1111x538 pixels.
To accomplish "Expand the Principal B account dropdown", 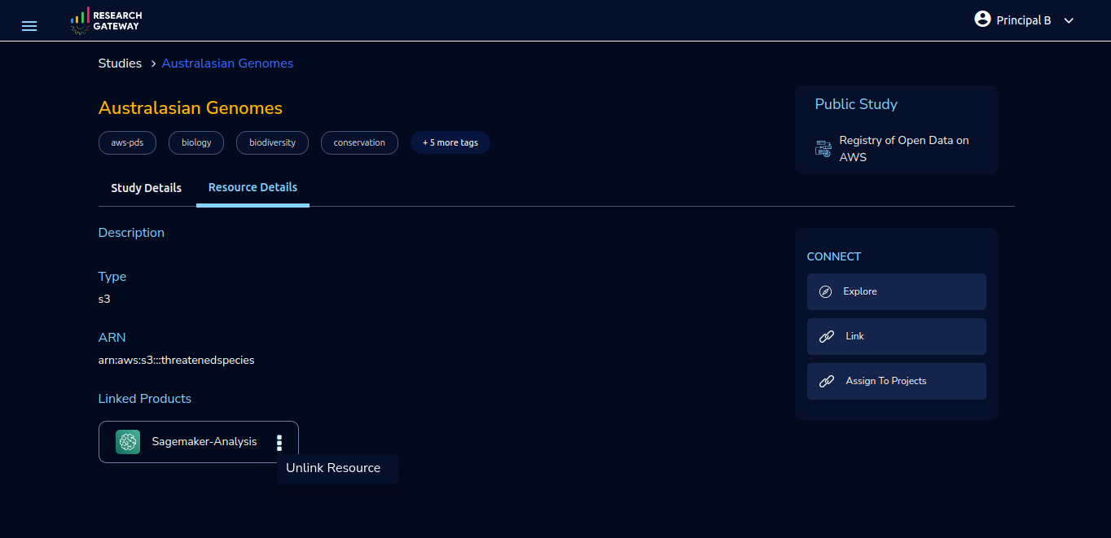I will (1069, 20).
